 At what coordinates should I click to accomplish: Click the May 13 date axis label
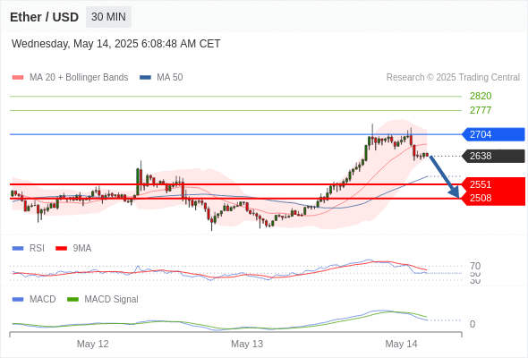[x=247, y=344]
